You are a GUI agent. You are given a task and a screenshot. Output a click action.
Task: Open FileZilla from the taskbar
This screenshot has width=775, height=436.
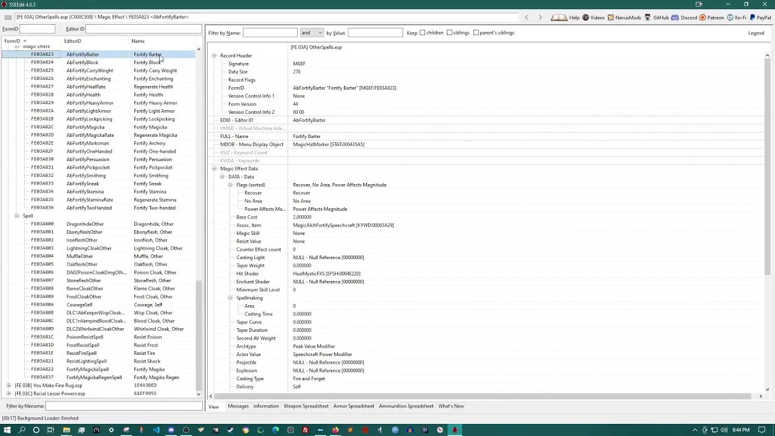[306, 430]
